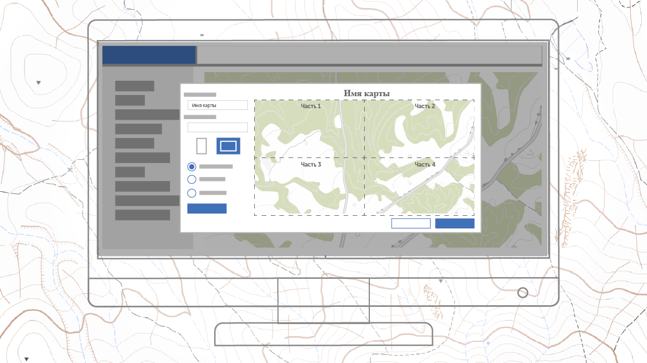Viewport: 647px width, 363px height.
Task: Click the monitor's round power button
Action: (522, 293)
